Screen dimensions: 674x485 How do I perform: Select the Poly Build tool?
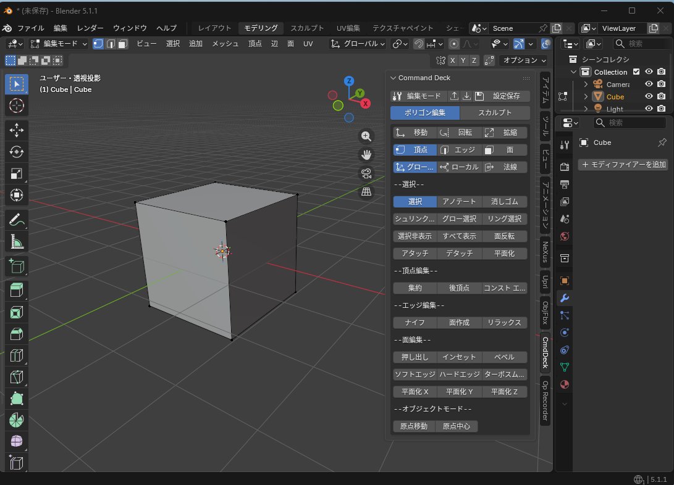16,398
